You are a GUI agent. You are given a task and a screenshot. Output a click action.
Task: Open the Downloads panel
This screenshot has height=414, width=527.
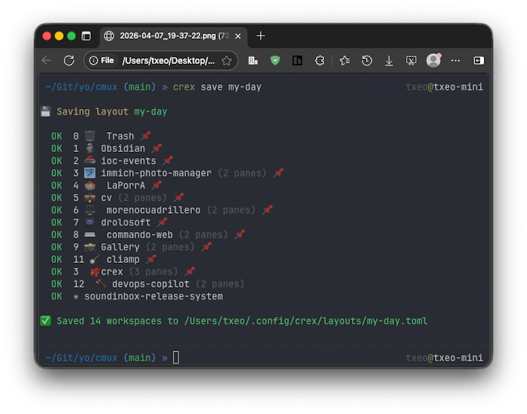[389, 60]
